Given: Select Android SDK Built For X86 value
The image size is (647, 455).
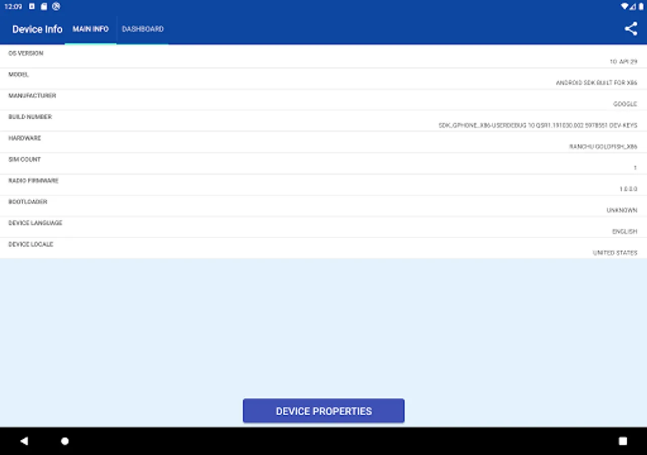Looking at the screenshot, I should [x=596, y=83].
